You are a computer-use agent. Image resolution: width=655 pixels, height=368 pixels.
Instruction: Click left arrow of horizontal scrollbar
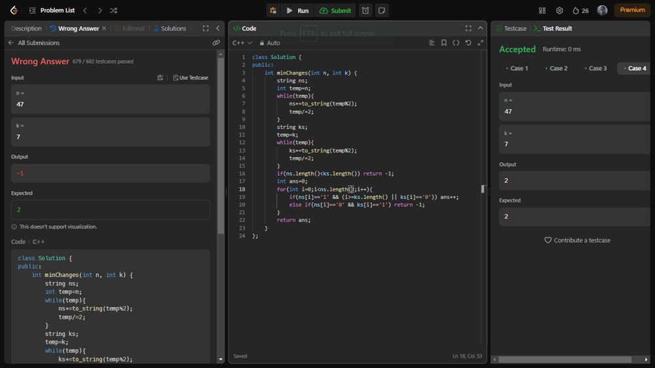coord(495,359)
